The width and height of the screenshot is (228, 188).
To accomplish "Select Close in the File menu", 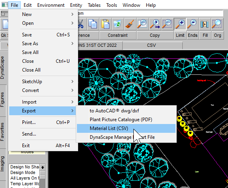I will 43,61.
